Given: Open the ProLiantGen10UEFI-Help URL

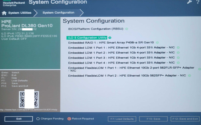Looking at the screenshot, I should pyautogui.click(x=29, y=110).
